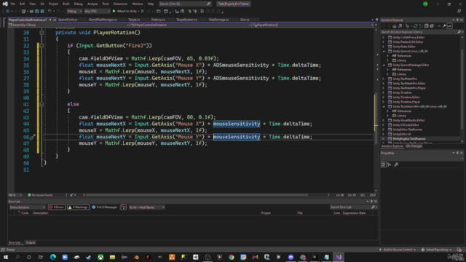Refresh the Solution Explorer
466x262 pixels.
pos(421,26)
